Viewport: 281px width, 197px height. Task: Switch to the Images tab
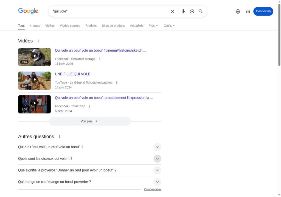pos(35,26)
